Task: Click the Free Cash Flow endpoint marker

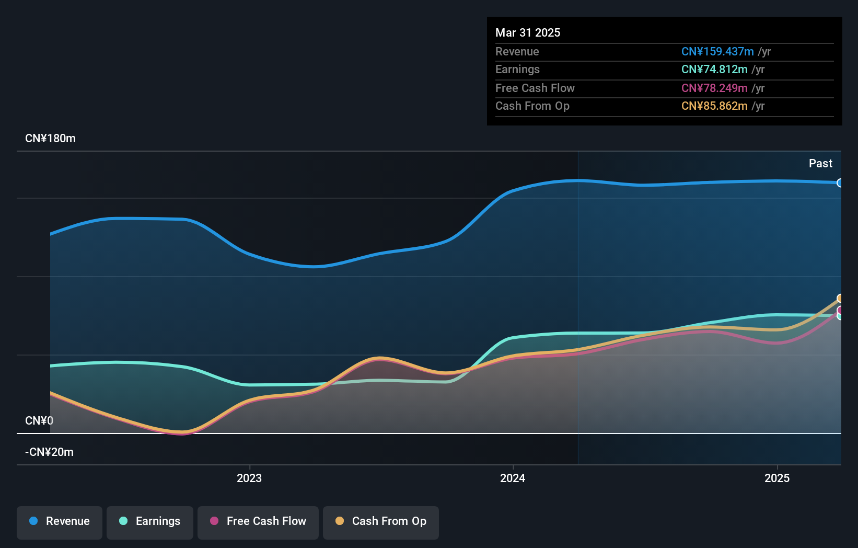Action: (840, 311)
